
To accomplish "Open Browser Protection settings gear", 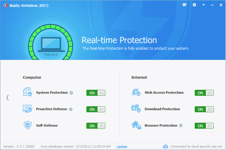I will [181, 126].
